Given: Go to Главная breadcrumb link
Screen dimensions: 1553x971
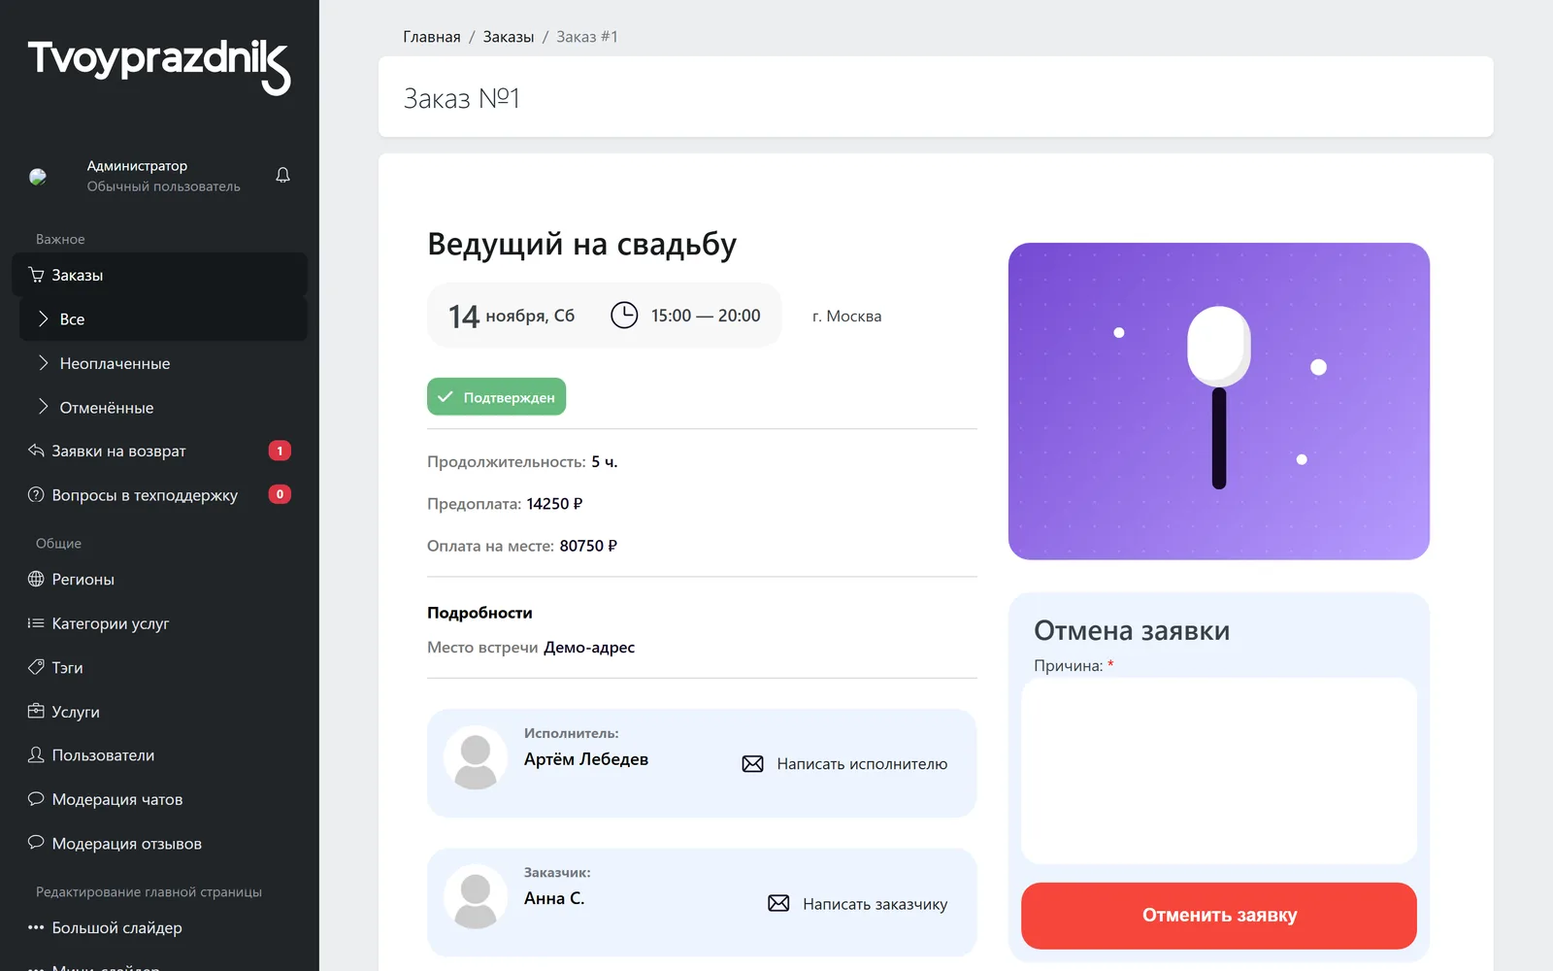Looking at the screenshot, I should [432, 37].
